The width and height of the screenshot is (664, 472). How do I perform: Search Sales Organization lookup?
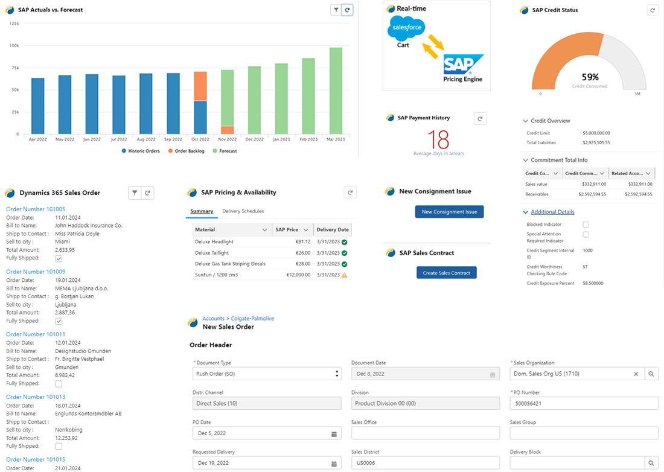pos(651,374)
